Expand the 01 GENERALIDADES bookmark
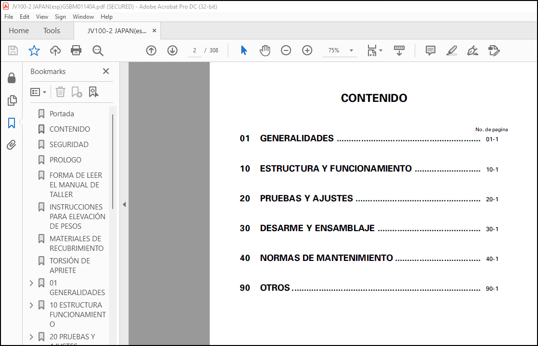Image resolution: width=538 pixels, height=346 pixels. pos(31,283)
